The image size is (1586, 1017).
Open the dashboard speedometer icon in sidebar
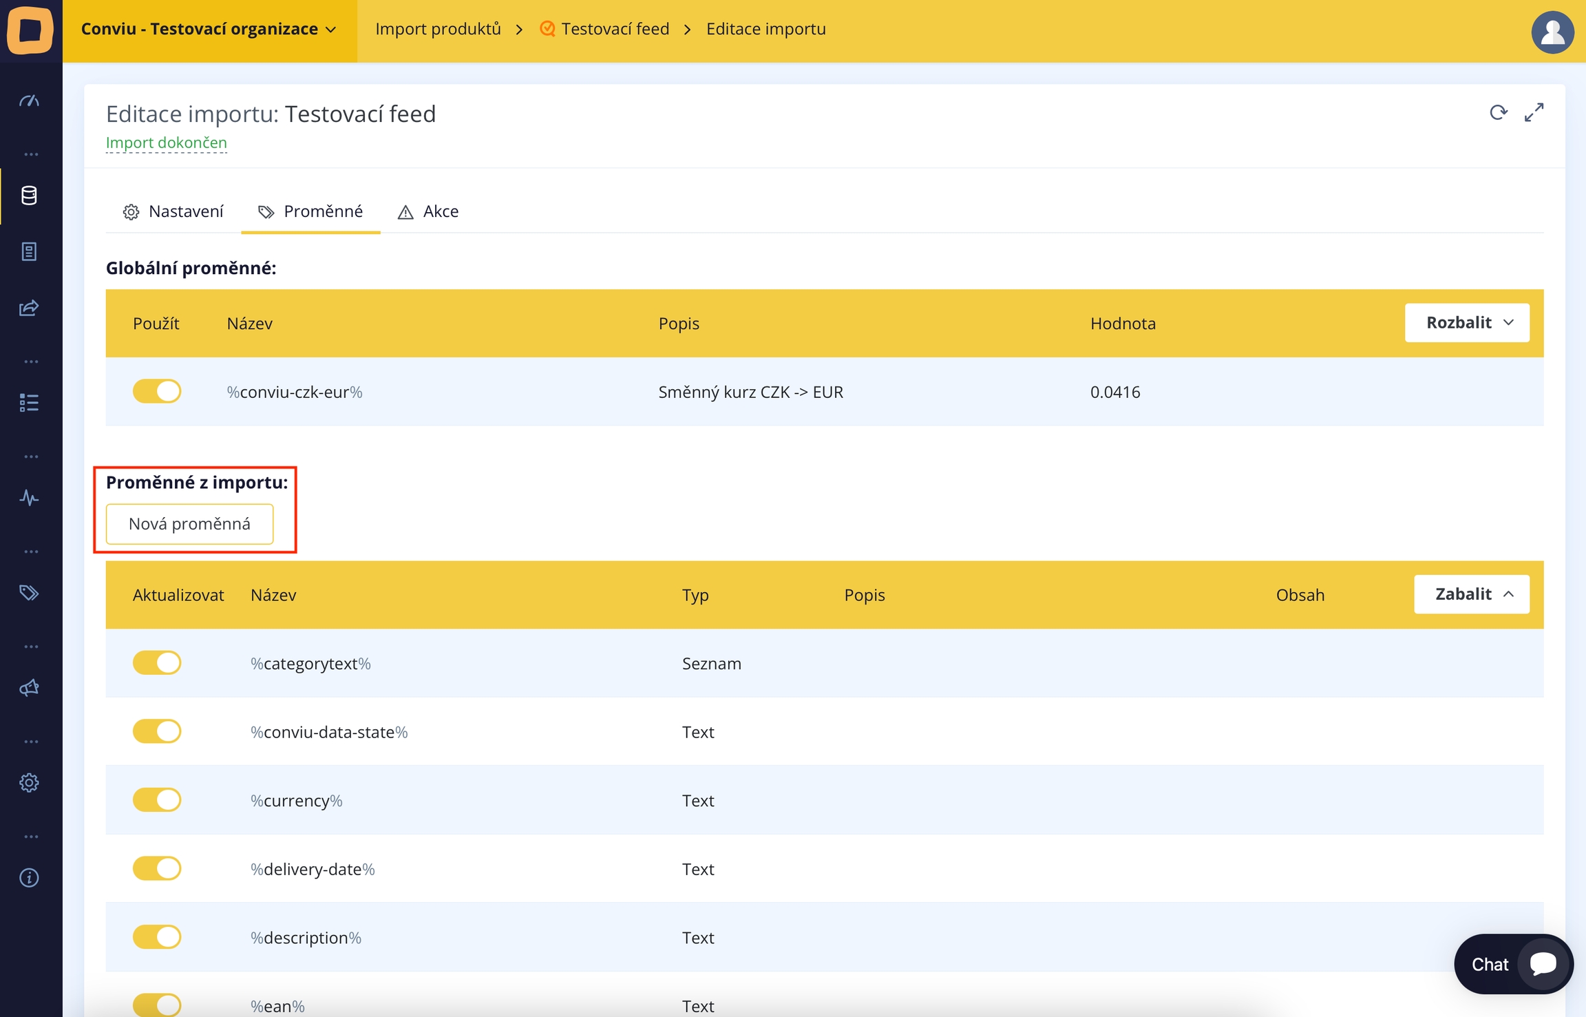(29, 101)
